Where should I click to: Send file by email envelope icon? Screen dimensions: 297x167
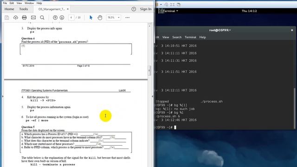coord(33,18)
